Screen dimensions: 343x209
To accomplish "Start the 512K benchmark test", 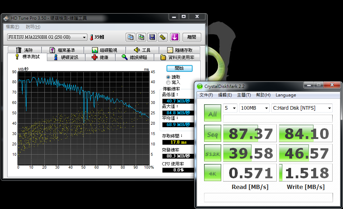I will (212, 153).
